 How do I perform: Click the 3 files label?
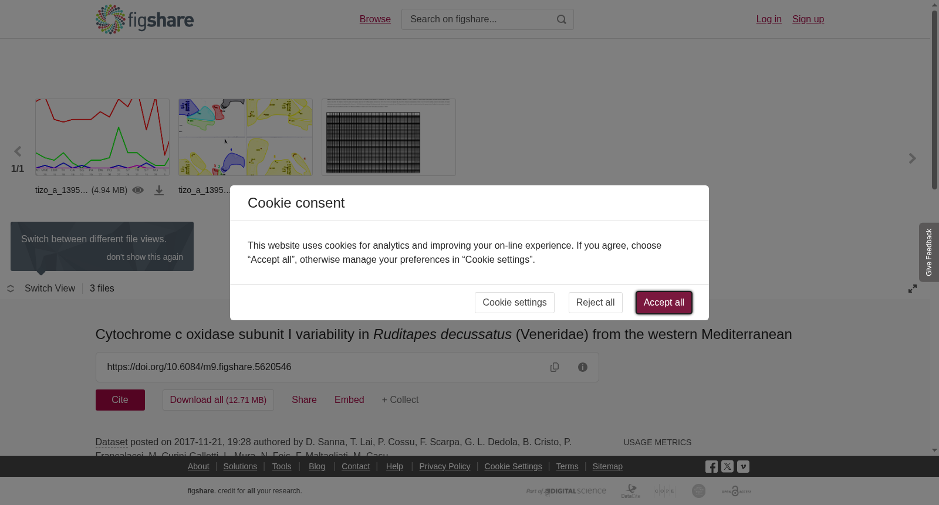pyautogui.click(x=102, y=289)
